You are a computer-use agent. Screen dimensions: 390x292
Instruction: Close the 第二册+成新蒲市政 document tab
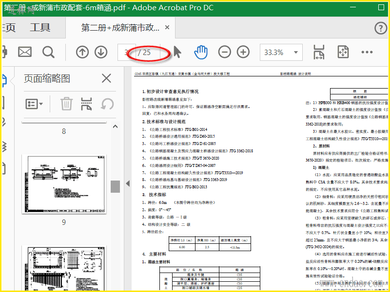pos(167,27)
